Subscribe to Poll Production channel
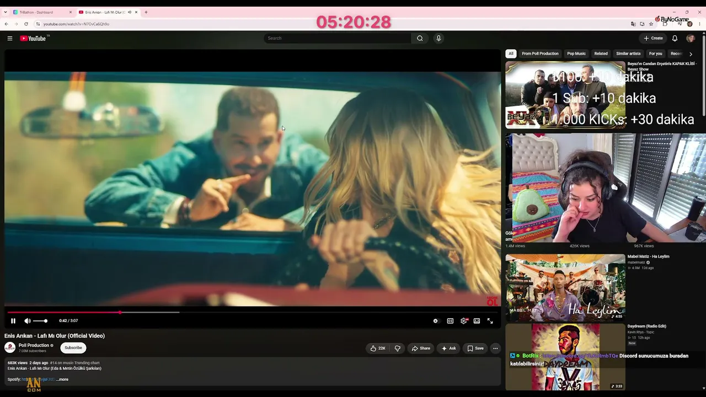706x397 pixels. click(73, 348)
